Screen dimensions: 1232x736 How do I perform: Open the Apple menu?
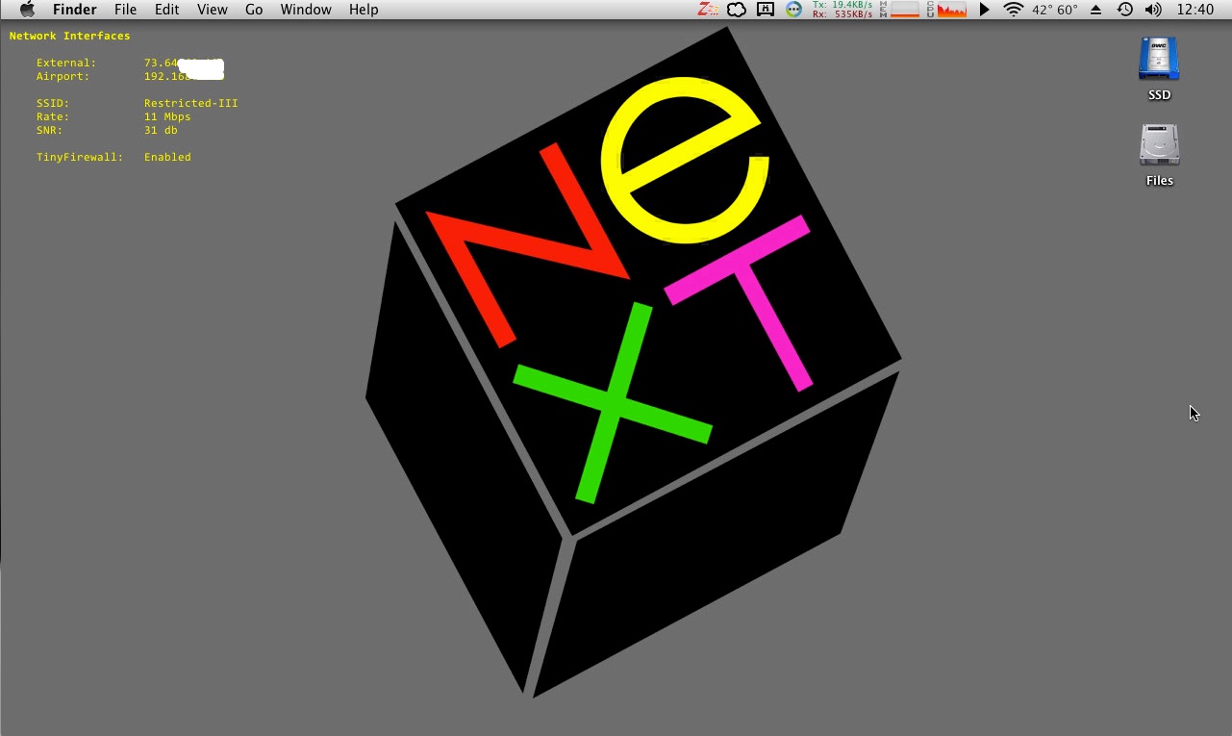pos(27,10)
